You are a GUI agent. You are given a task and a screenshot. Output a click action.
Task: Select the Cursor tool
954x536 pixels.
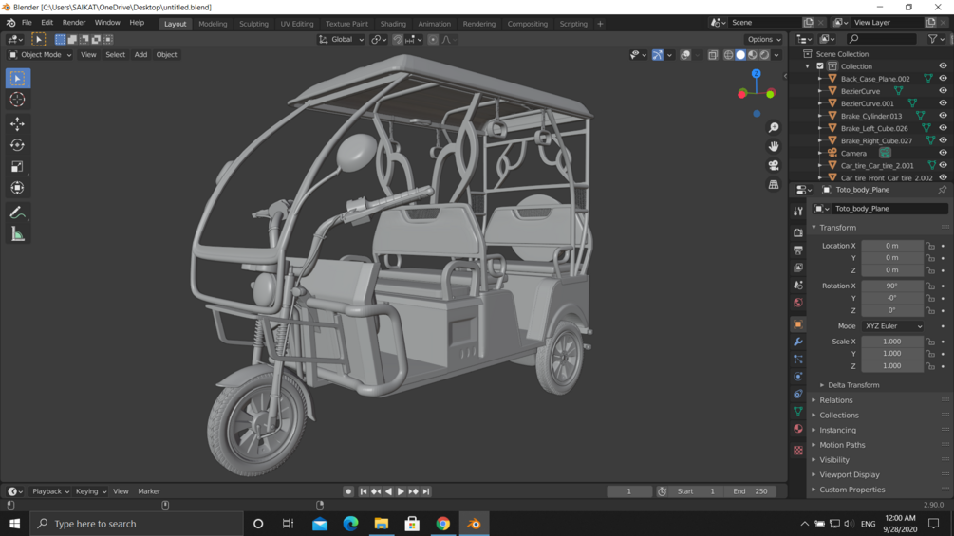[17, 100]
